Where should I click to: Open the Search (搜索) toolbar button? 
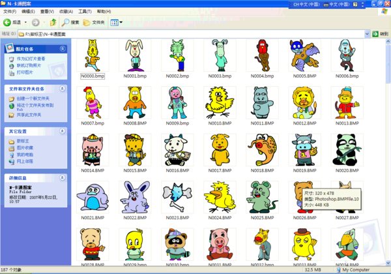(x=70, y=22)
